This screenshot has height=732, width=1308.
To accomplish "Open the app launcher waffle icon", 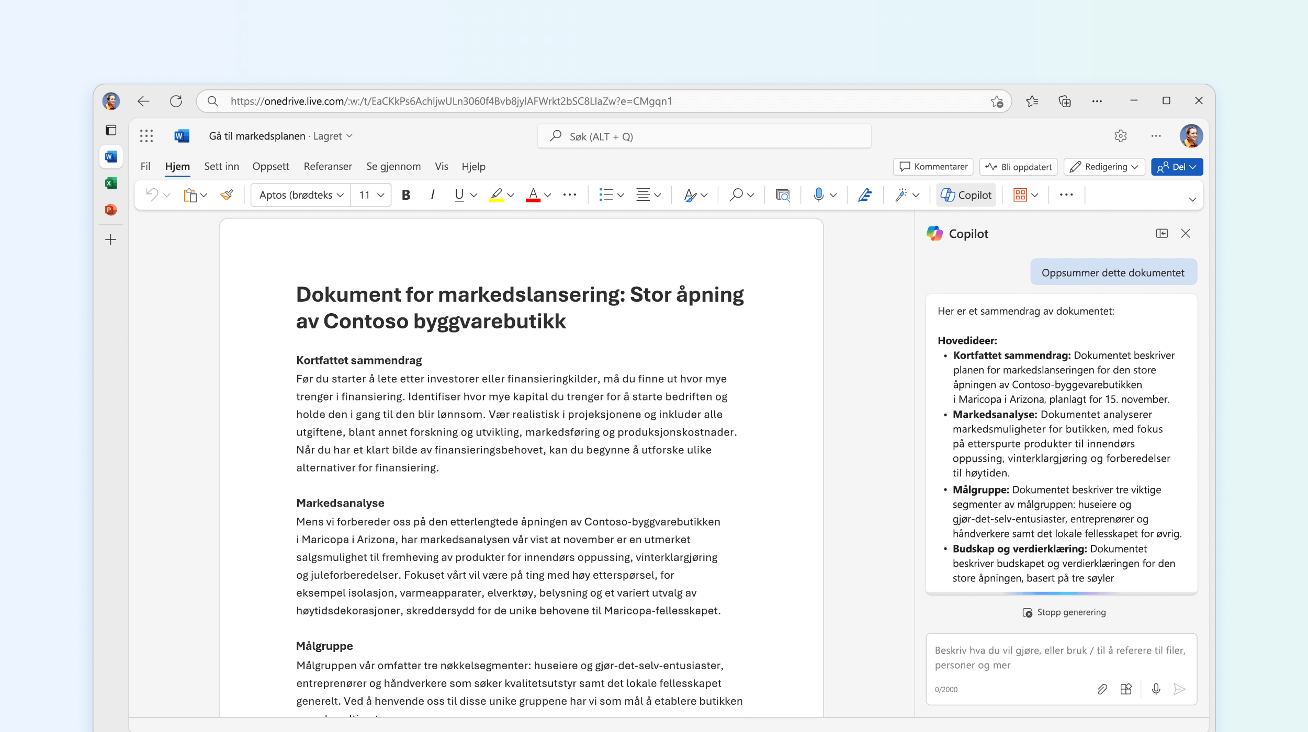I will click(x=146, y=136).
